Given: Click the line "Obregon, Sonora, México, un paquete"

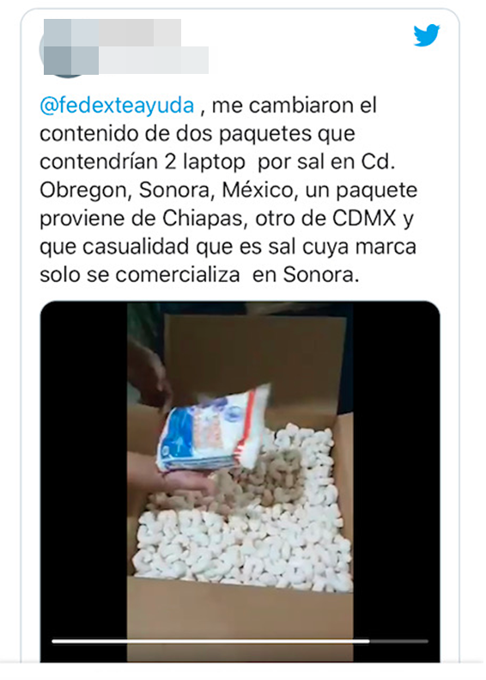Looking at the screenshot, I should pyautogui.click(x=228, y=191).
